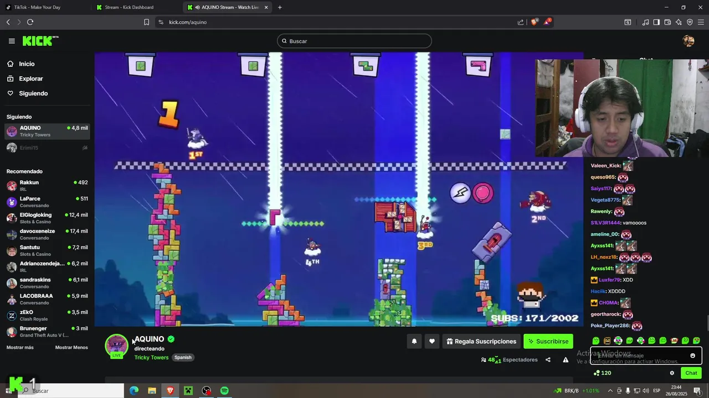709x398 pixels.
Task: Click the Spanish language tag
Action: click(x=183, y=358)
